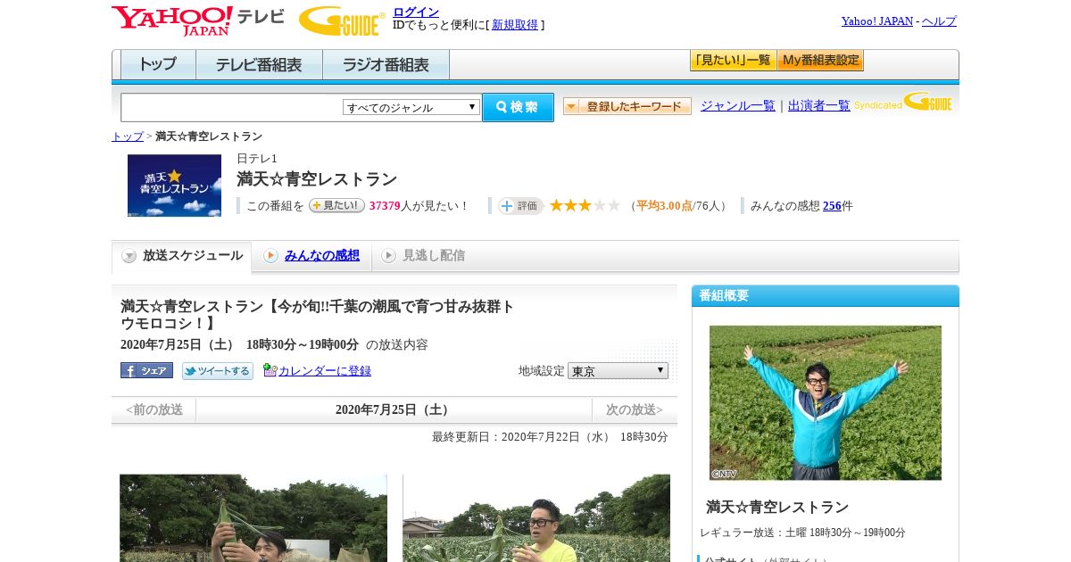Click the 放送スケジュール tab arrow icon
This screenshot has width=1071, height=562.
(x=129, y=256)
